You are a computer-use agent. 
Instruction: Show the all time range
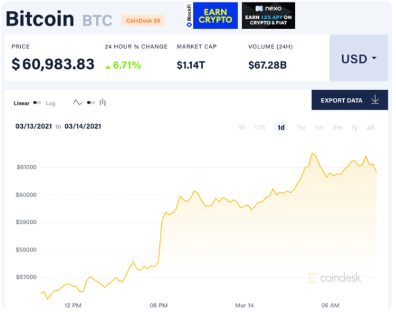click(371, 127)
